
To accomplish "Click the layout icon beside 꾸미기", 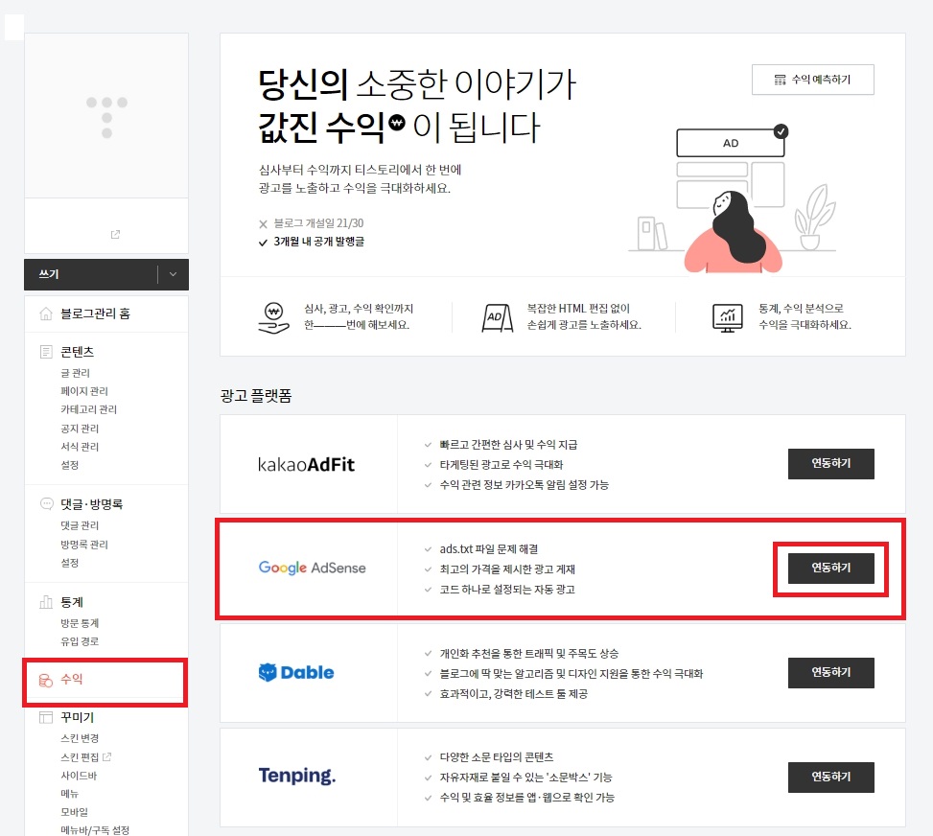I will 46,717.
